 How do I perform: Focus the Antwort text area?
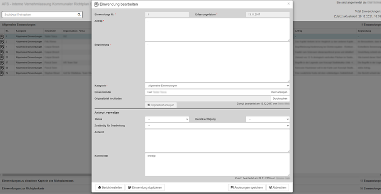[x=217, y=141]
